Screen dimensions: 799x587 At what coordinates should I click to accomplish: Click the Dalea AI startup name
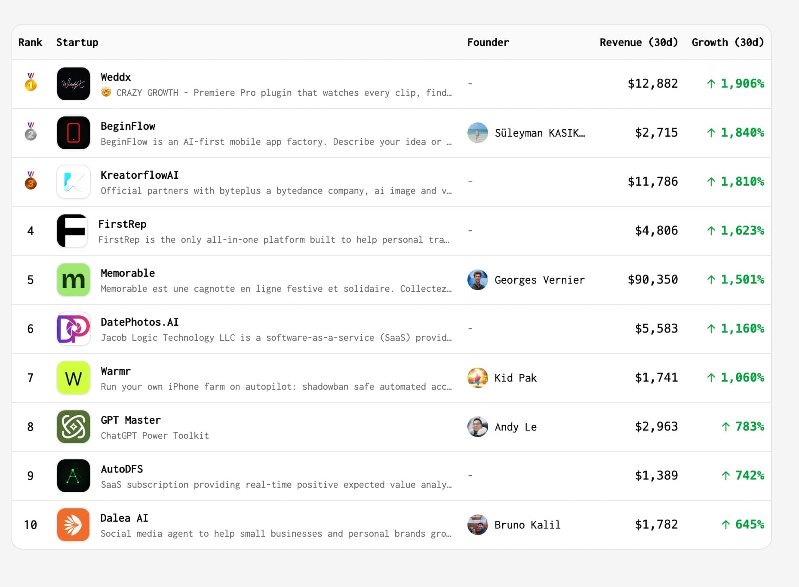(x=124, y=518)
